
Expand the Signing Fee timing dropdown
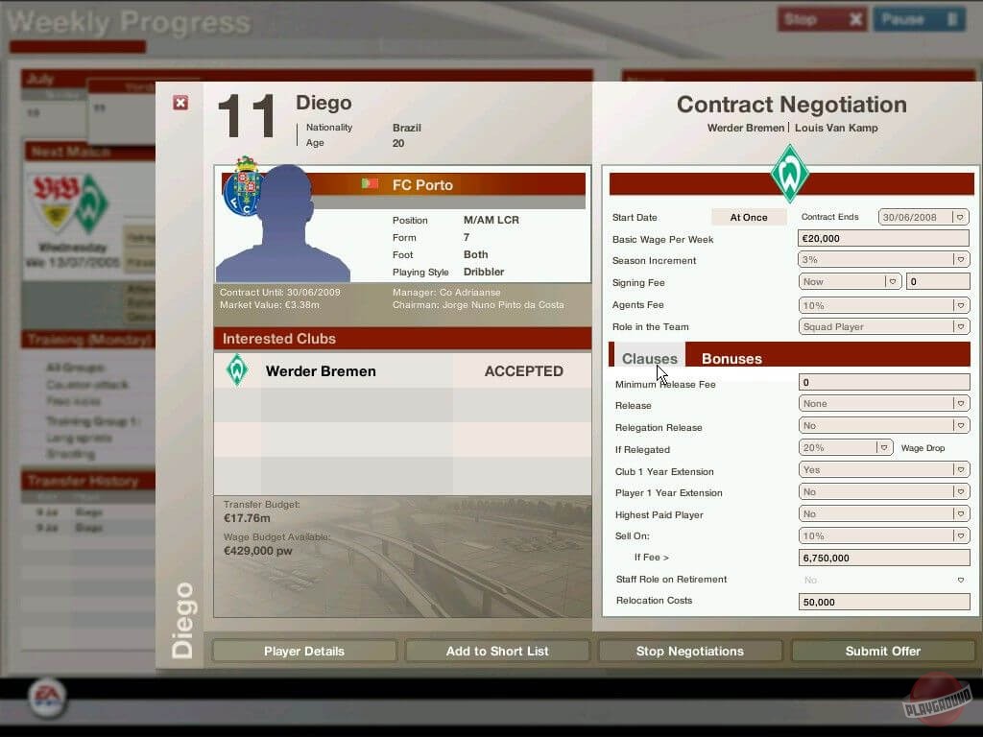[893, 282]
